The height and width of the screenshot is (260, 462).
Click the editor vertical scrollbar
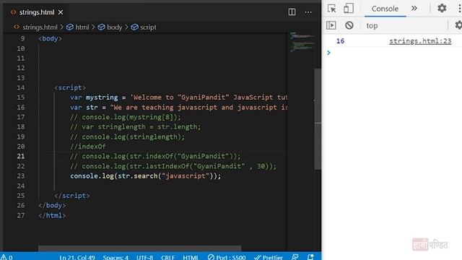pos(318,118)
